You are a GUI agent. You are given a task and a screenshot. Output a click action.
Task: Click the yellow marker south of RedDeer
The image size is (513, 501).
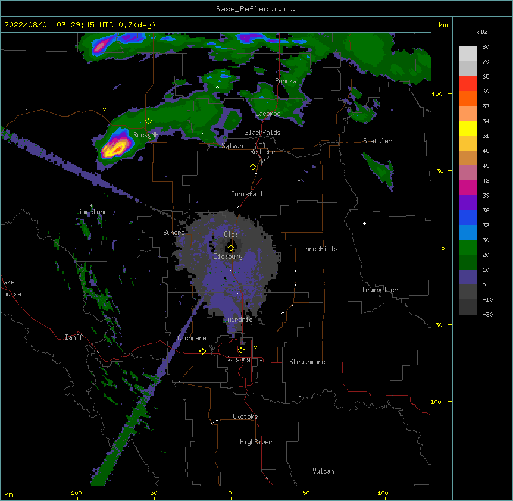pos(254,167)
